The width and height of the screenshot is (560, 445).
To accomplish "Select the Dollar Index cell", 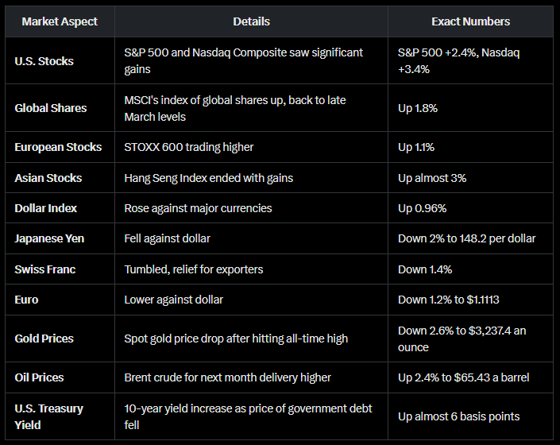I will pyautogui.click(x=47, y=208).
